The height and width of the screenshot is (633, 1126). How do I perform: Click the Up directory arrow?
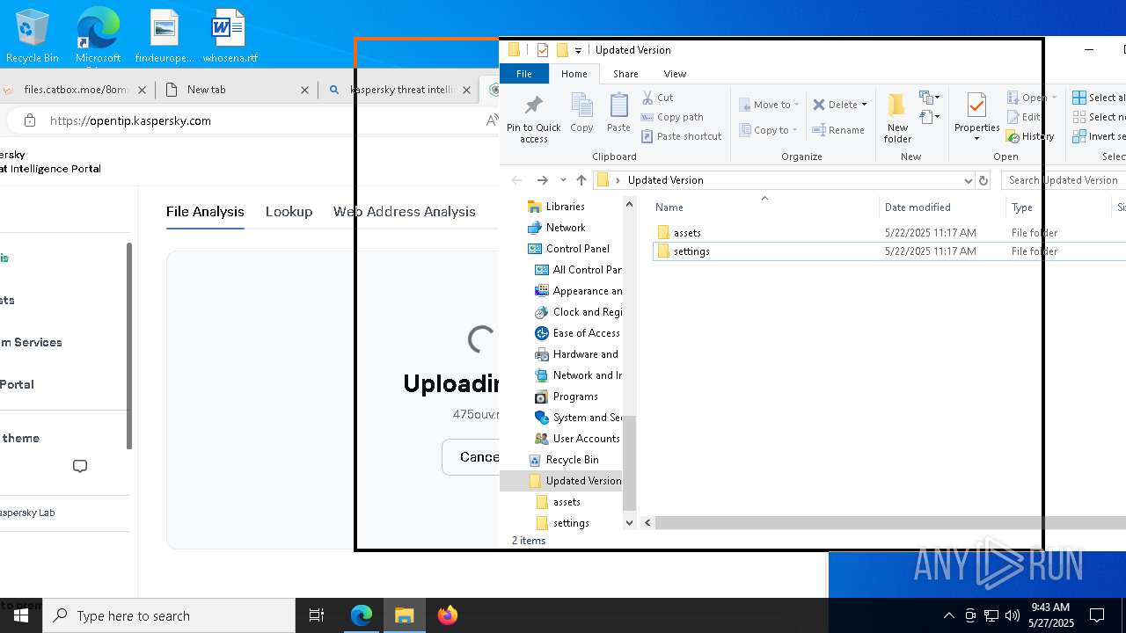[x=581, y=180]
